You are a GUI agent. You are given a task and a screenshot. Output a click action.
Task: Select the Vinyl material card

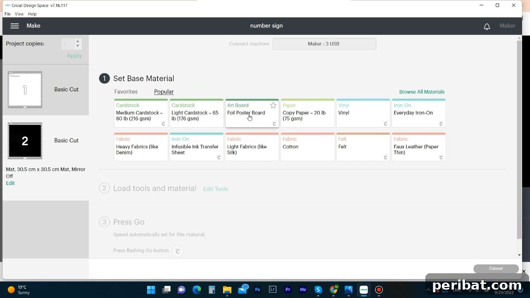(x=363, y=113)
